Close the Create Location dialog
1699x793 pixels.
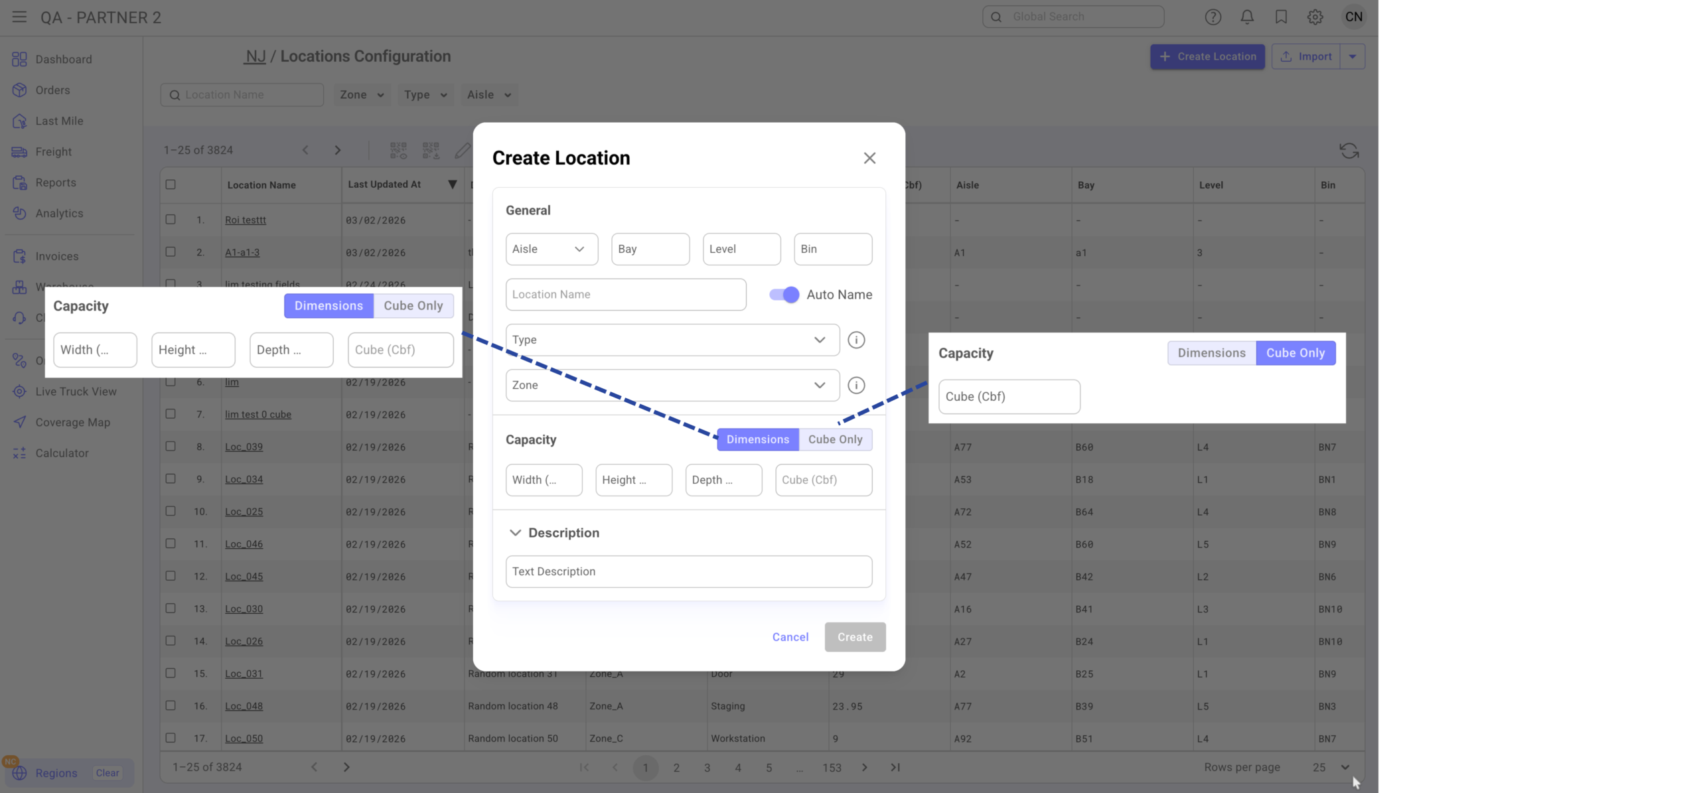[869, 158]
